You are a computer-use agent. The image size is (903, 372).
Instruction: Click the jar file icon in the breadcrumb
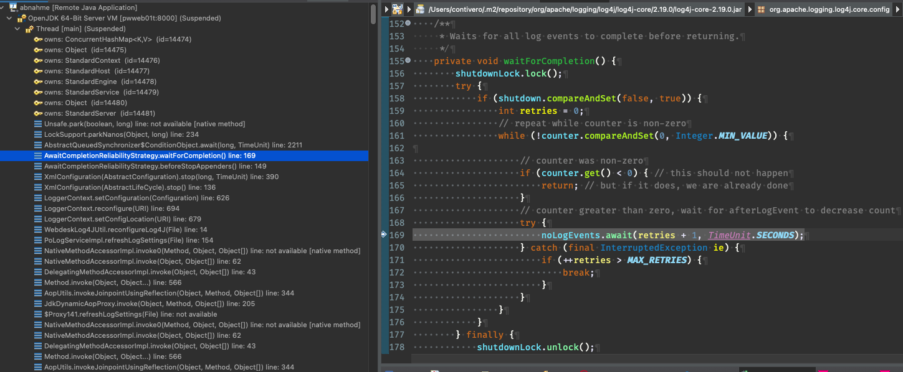click(x=421, y=9)
